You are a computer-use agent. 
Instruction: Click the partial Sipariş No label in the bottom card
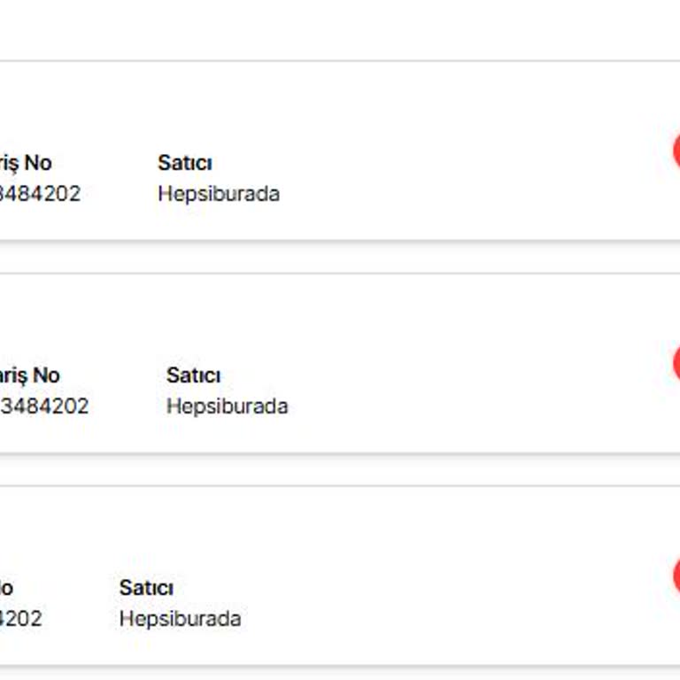(5, 588)
